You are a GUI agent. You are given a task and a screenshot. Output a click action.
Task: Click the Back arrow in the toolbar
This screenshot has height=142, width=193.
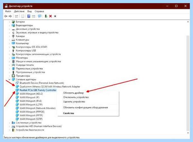[x=6, y=16]
